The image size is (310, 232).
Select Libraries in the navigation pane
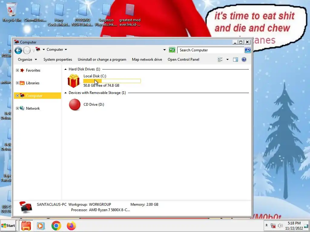tap(33, 83)
